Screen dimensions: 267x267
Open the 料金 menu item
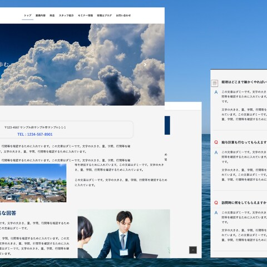point(52,16)
